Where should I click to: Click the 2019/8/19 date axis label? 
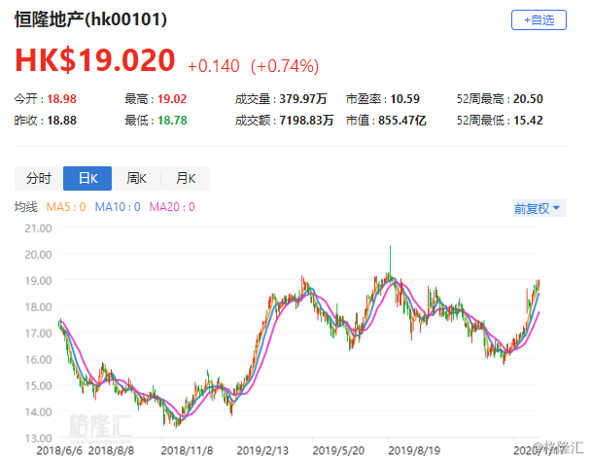(414, 450)
